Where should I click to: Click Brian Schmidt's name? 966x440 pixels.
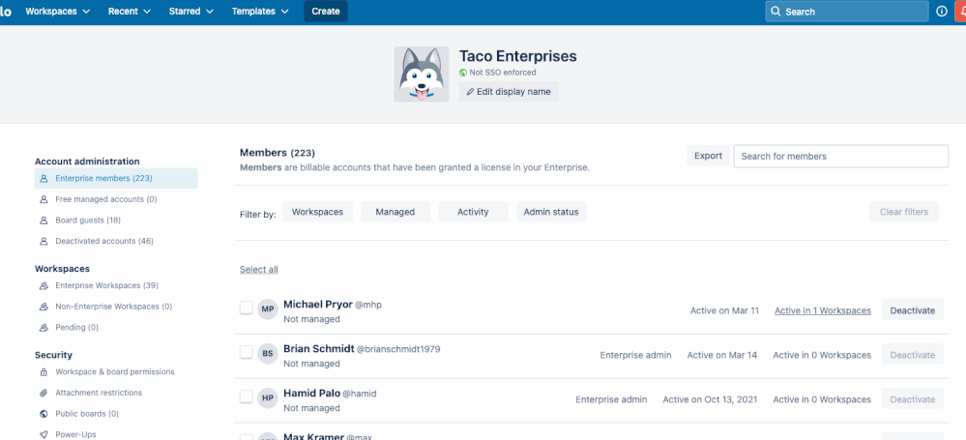tap(318, 349)
